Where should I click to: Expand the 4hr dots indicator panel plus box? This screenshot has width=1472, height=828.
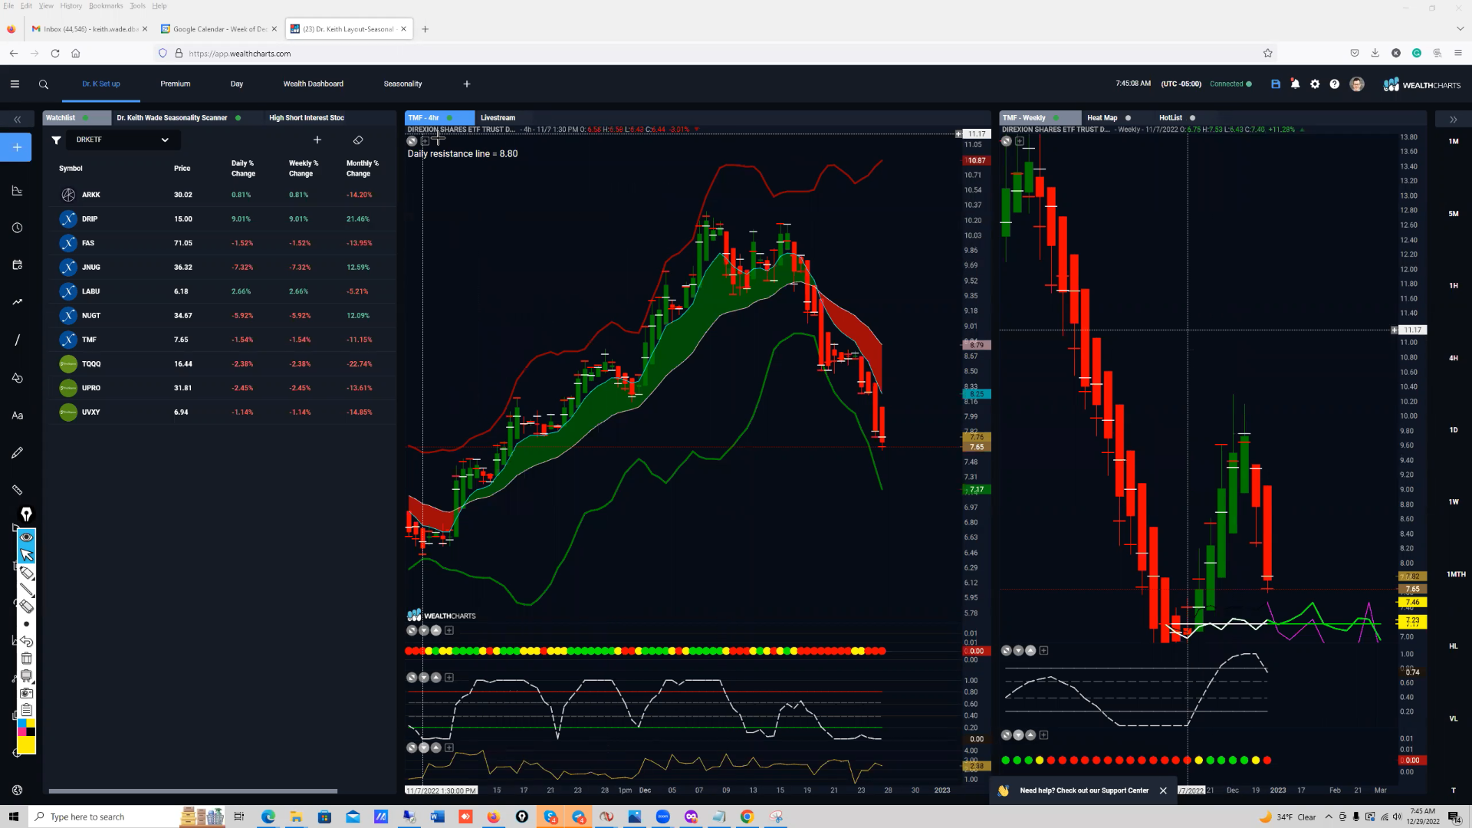(x=449, y=630)
